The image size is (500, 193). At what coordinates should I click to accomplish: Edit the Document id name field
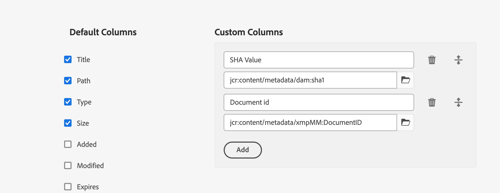point(319,102)
